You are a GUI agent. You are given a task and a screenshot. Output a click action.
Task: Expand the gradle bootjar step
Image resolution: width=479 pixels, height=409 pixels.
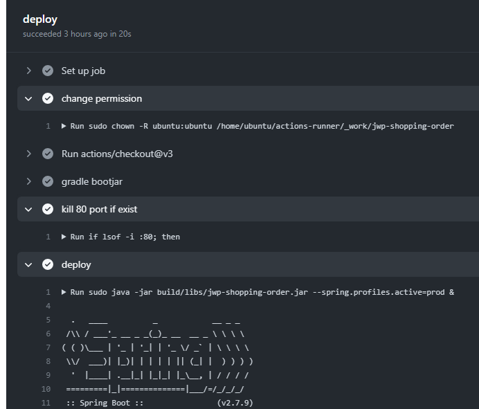click(x=28, y=181)
